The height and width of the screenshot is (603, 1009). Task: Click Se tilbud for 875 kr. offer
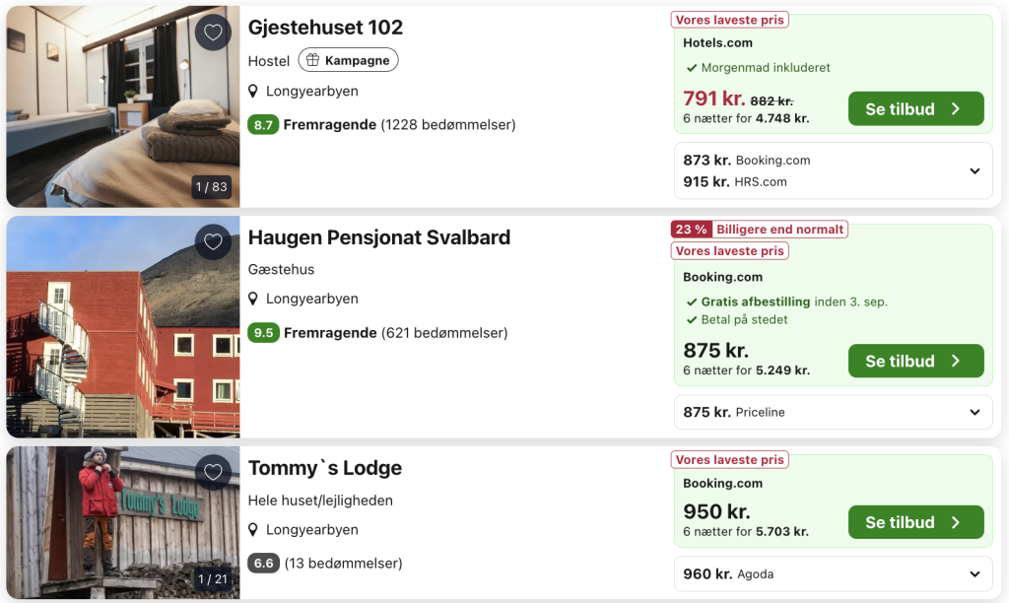tap(915, 361)
